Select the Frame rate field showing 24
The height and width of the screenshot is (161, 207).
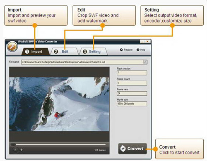(132, 93)
